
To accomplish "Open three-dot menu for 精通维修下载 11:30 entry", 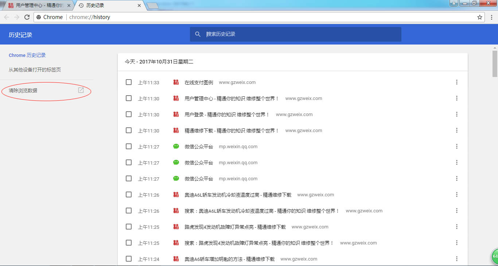I will (456, 130).
